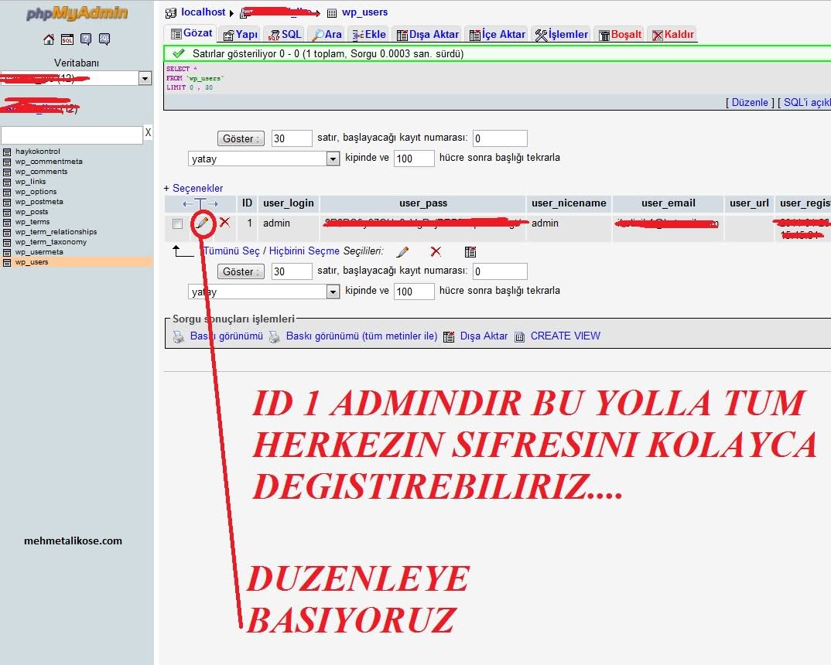831x665 pixels.
Task: Click the Kaldır drop-table tab
Action: (x=672, y=35)
